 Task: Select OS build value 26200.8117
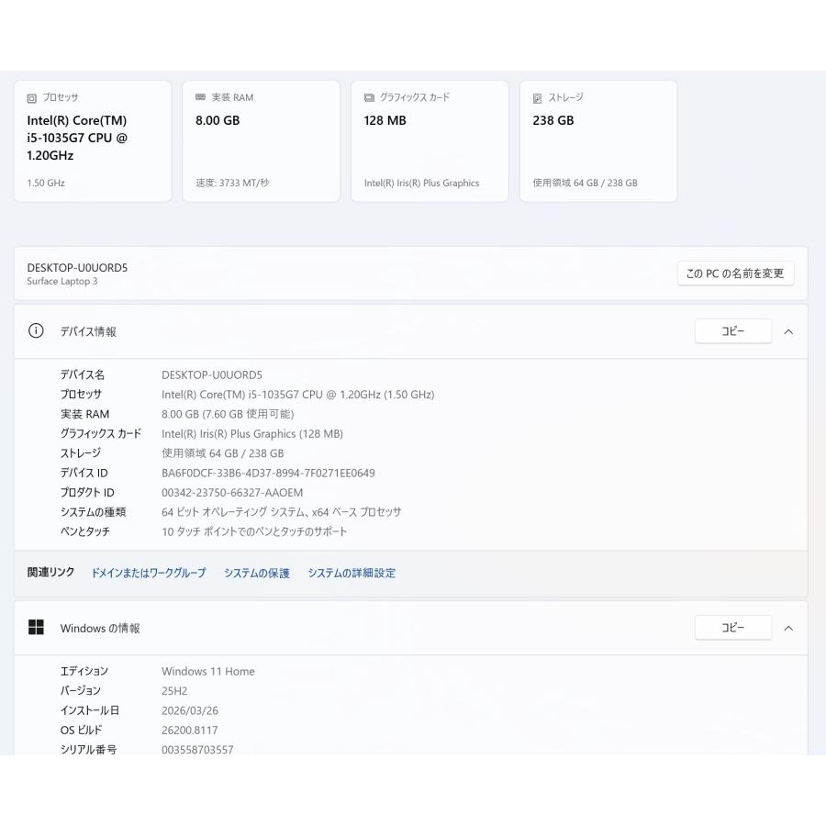tap(190, 731)
